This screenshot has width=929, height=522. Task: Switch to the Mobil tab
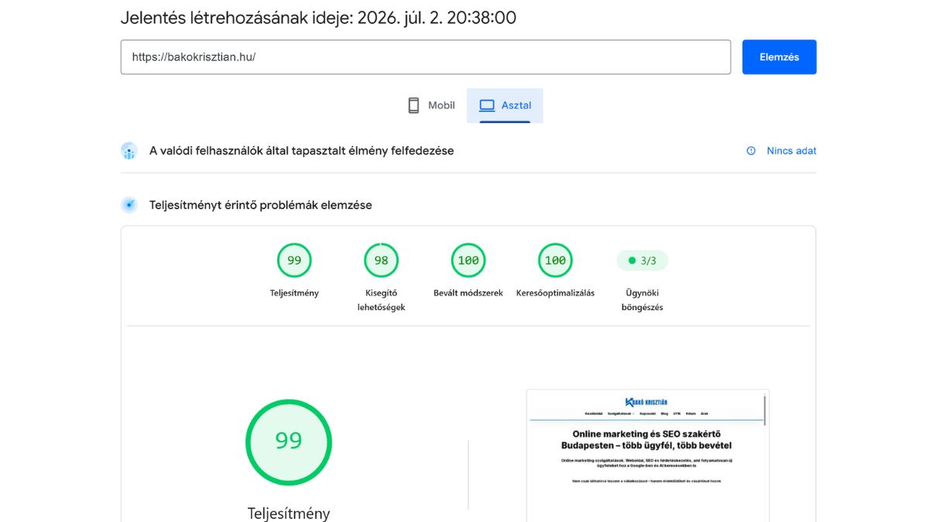[x=431, y=105]
